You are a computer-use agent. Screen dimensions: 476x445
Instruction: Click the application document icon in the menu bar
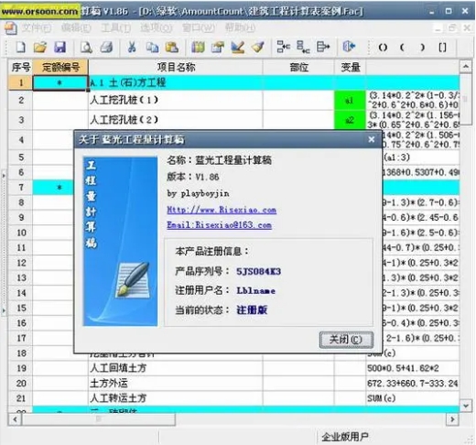pyautogui.click(x=11, y=28)
